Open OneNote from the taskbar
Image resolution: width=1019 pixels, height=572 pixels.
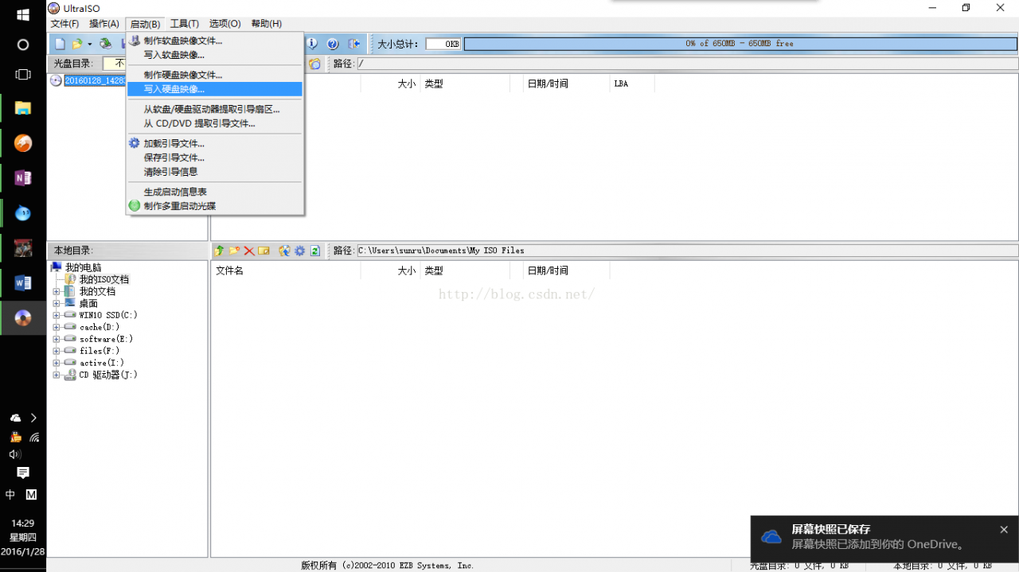23,177
